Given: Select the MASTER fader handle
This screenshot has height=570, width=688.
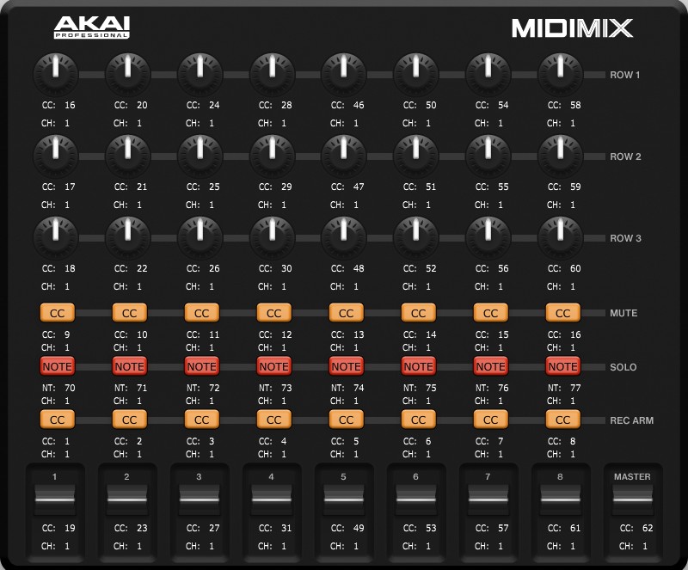Looking at the screenshot, I should coord(633,500).
